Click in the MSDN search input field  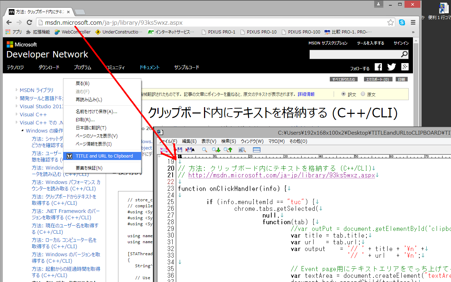(x=355, y=54)
